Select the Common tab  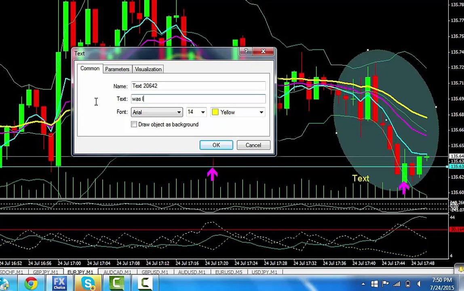tap(90, 68)
